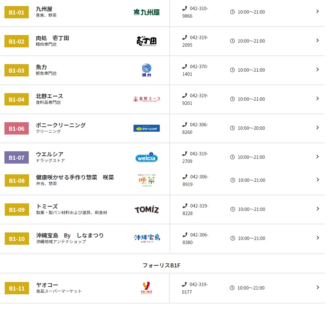Click phone icon in 北野エース row

pyautogui.click(x=185, y=96)
